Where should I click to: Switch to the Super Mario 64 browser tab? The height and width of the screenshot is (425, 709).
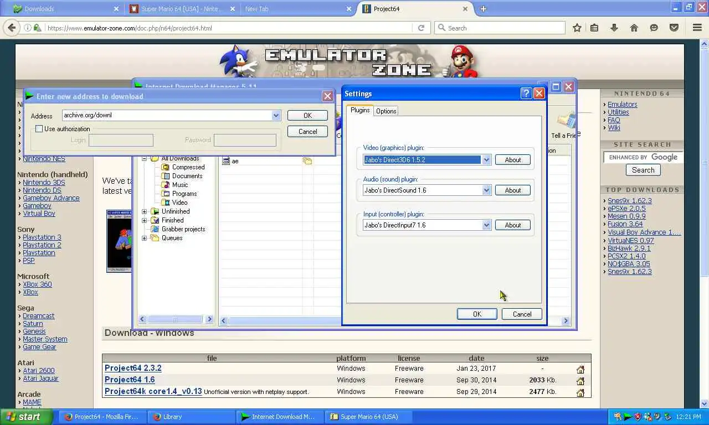(x=181, y=9)
